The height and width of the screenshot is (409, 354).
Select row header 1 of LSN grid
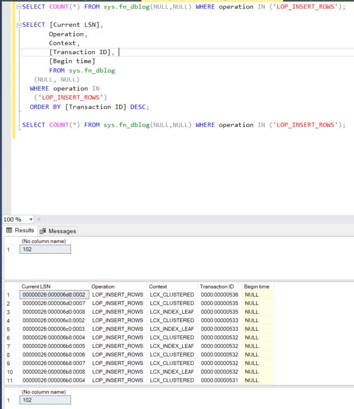pyautogui.click(x=12, y=295)
